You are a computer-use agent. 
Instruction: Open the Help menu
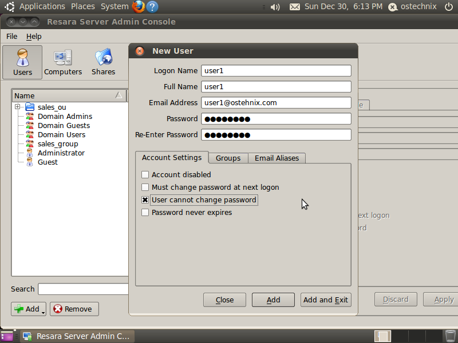(34, 37)
